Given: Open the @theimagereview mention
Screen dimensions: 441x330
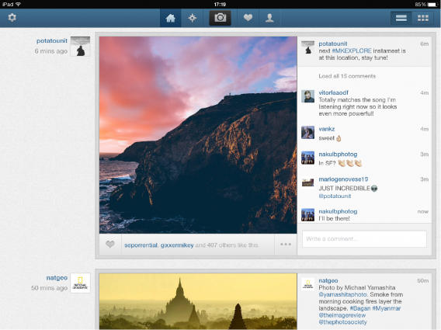Looking at the screenshot, I should tap(342, 315).
